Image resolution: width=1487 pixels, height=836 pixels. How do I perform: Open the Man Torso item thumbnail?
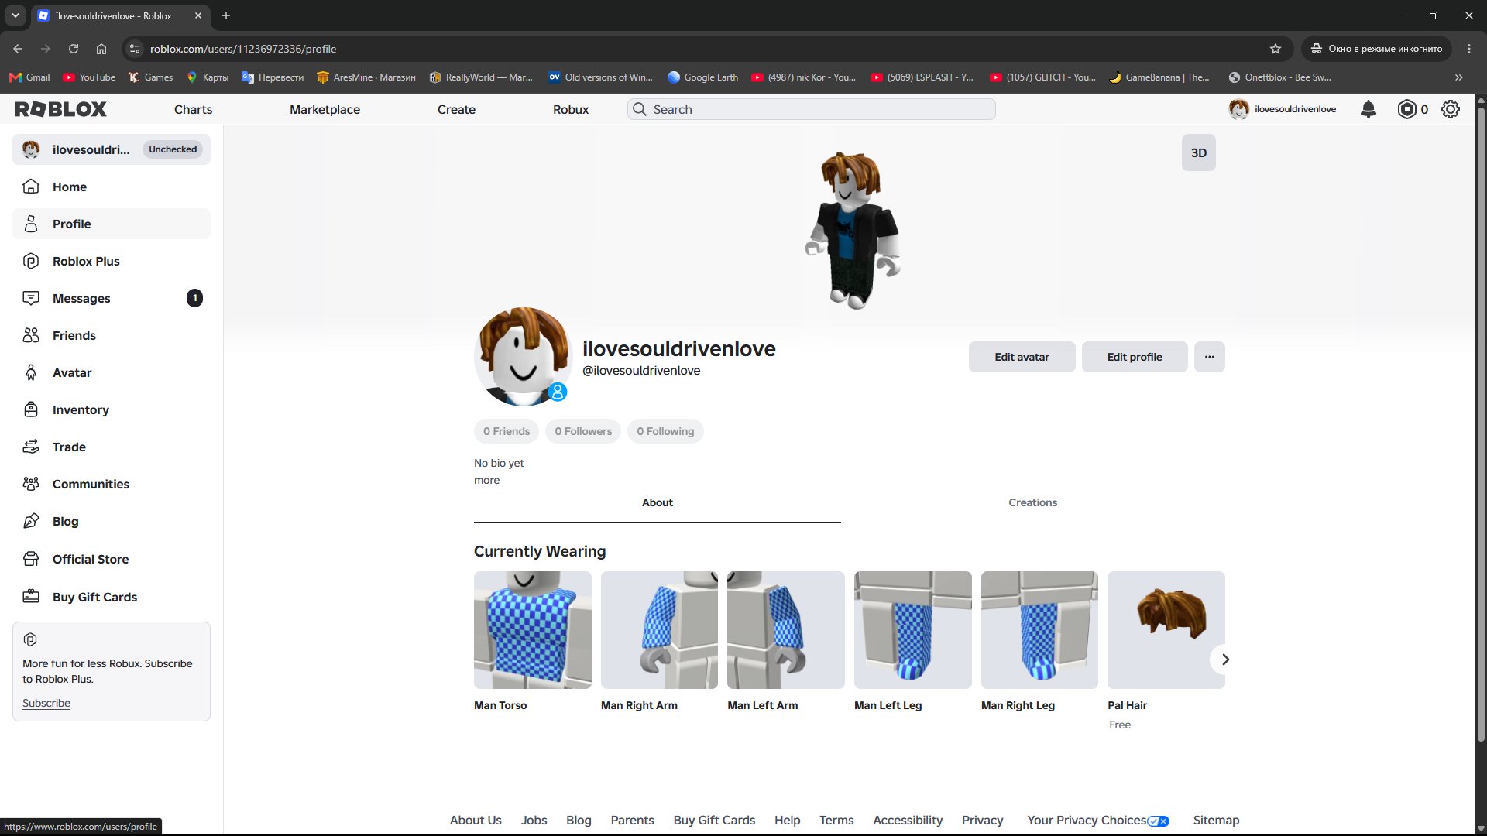(x=533, y=630)
